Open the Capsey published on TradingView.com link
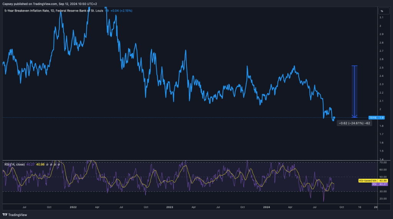 (x=50, y=3)
